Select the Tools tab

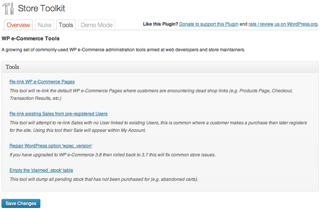(66, 25)
